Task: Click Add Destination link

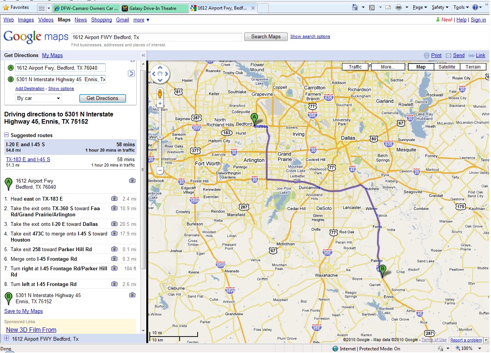Action: tap(30, 88)
